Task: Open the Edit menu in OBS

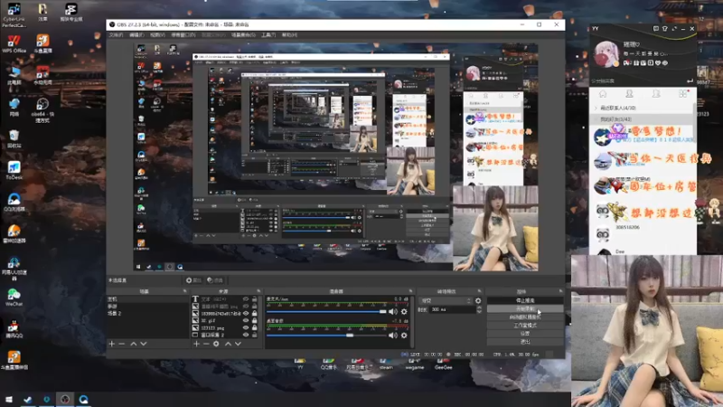Action: click(x=136, y=35)
